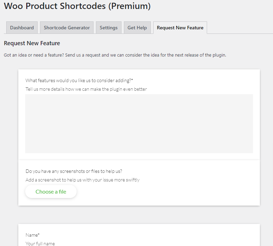Viewport: 273px width, 246px height.
Task: Click the Name* field label
Action: pos(32,235)
